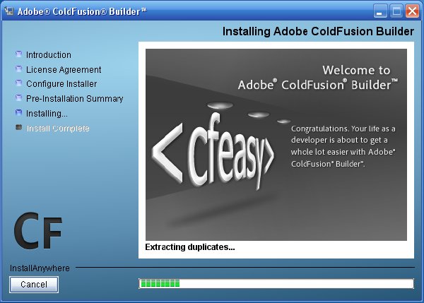
Task: Click the Cancel button
Action: (34, 285)
